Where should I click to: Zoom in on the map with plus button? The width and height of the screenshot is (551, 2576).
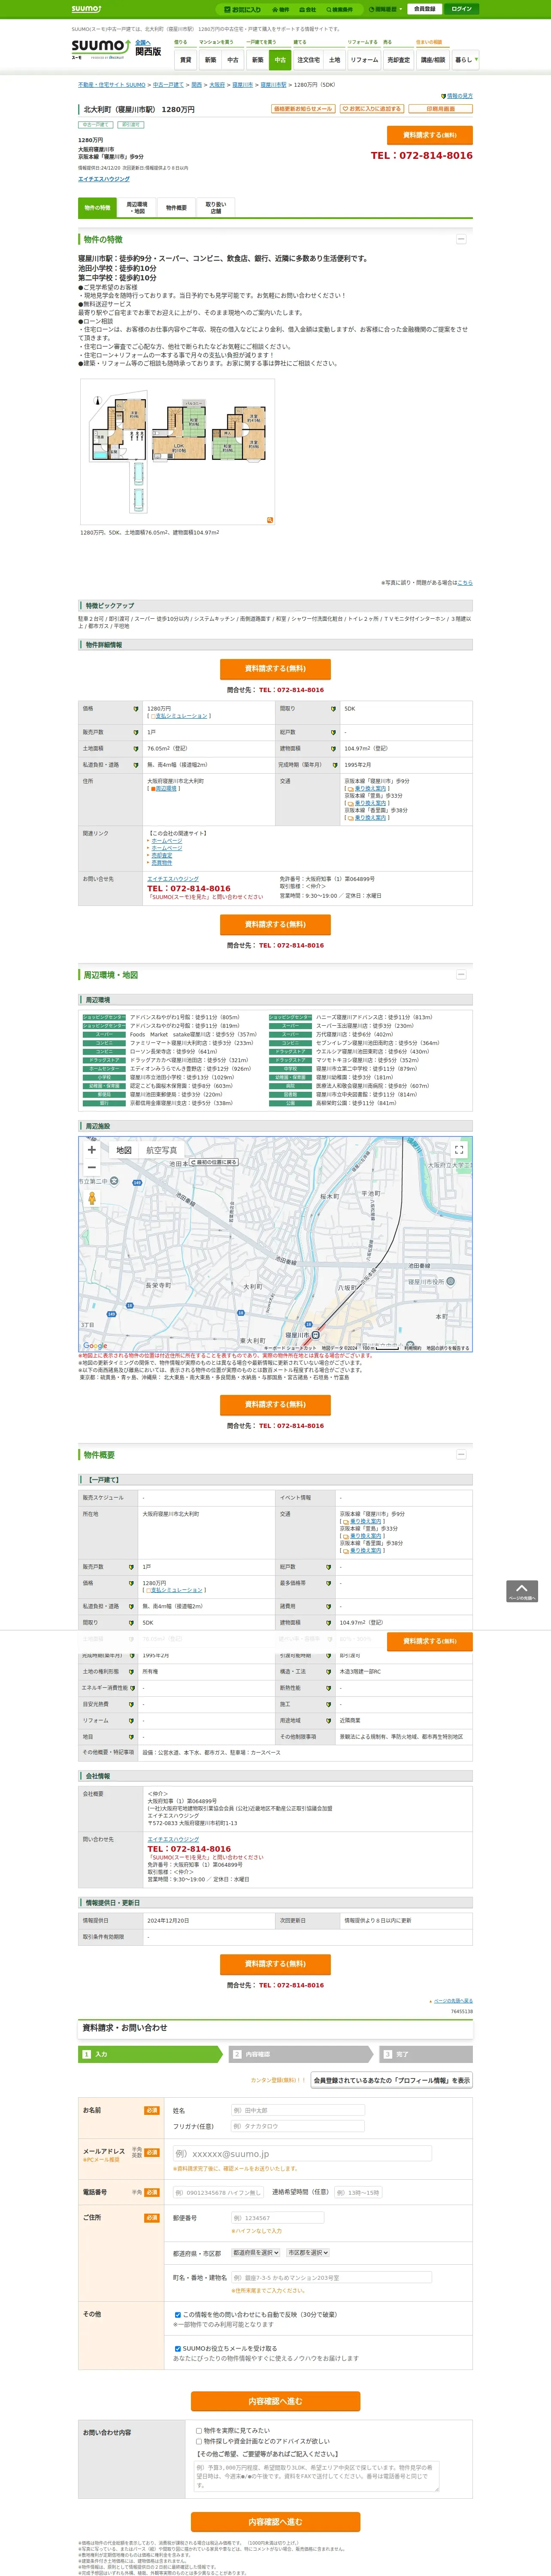click(x=92, y=1150)
